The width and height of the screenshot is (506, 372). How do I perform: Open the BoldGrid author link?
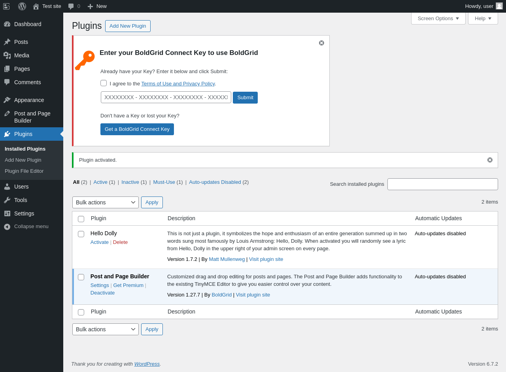[x=222, y=295]
